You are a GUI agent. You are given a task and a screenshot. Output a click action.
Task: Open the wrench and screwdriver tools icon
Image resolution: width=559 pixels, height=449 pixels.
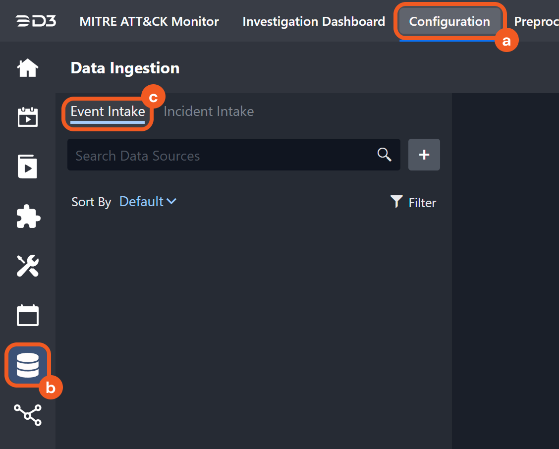point(28,266)
